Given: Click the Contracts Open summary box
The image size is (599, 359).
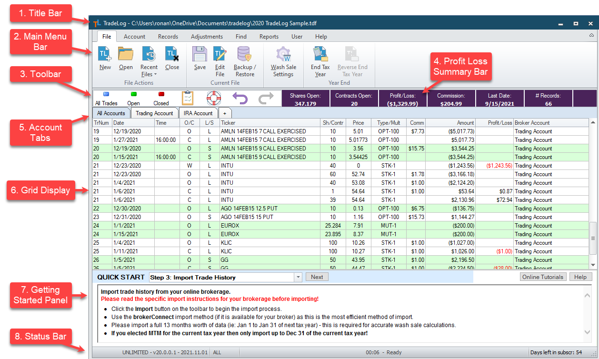Looking at the screenshot, I should click(x=353, y=99).
